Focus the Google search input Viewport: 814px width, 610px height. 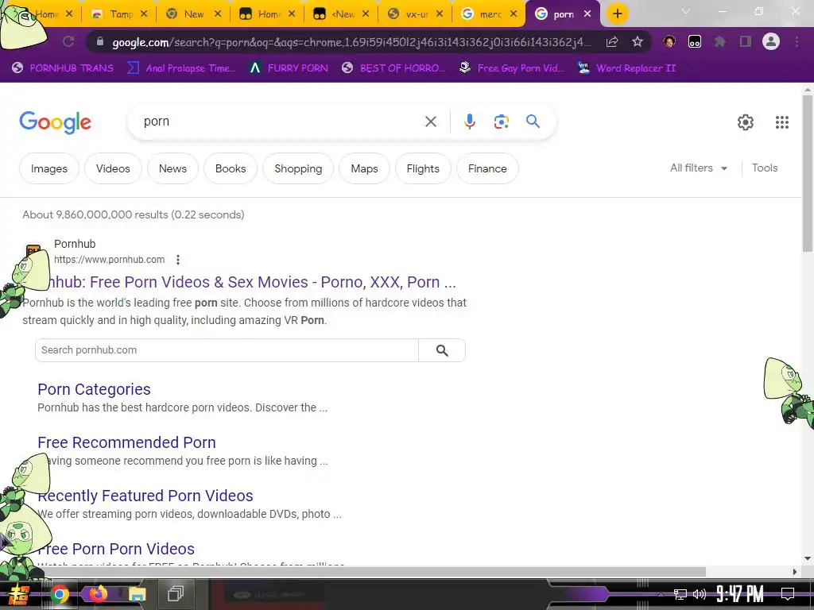[281, 122]
